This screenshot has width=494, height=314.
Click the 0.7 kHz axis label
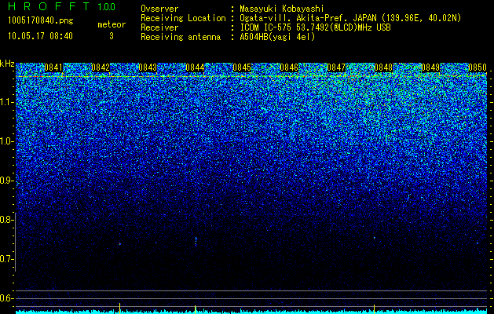(7, 259)
